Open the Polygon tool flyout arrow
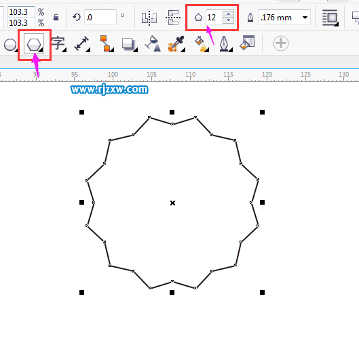Screen dimensions: 359x347 tap(41, 50)
